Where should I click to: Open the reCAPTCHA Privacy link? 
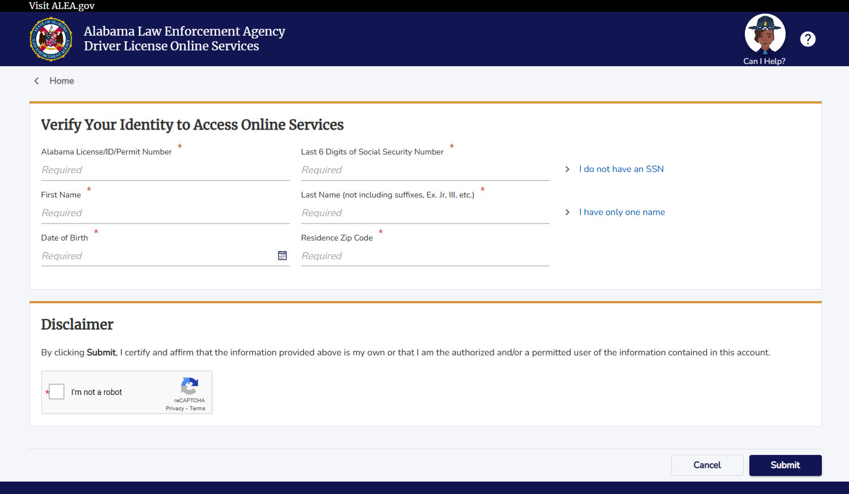(174, 409)
